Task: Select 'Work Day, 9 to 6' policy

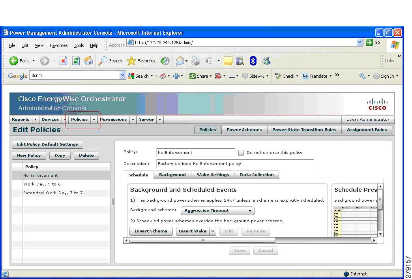Action: coord(61,184)
